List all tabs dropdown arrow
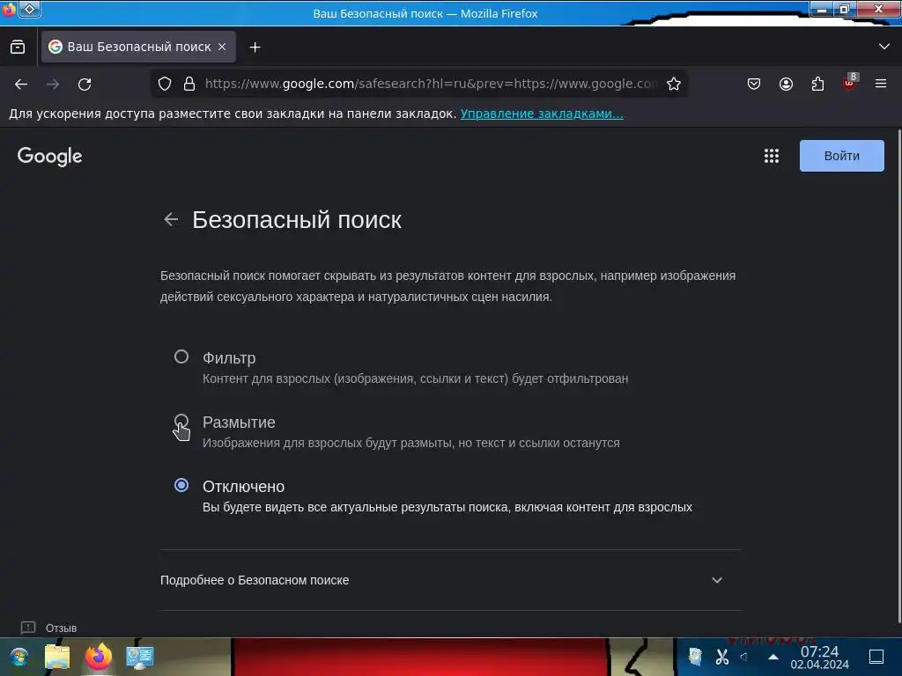The width and height of the screenshot is (902, 676). coord(884,47)
